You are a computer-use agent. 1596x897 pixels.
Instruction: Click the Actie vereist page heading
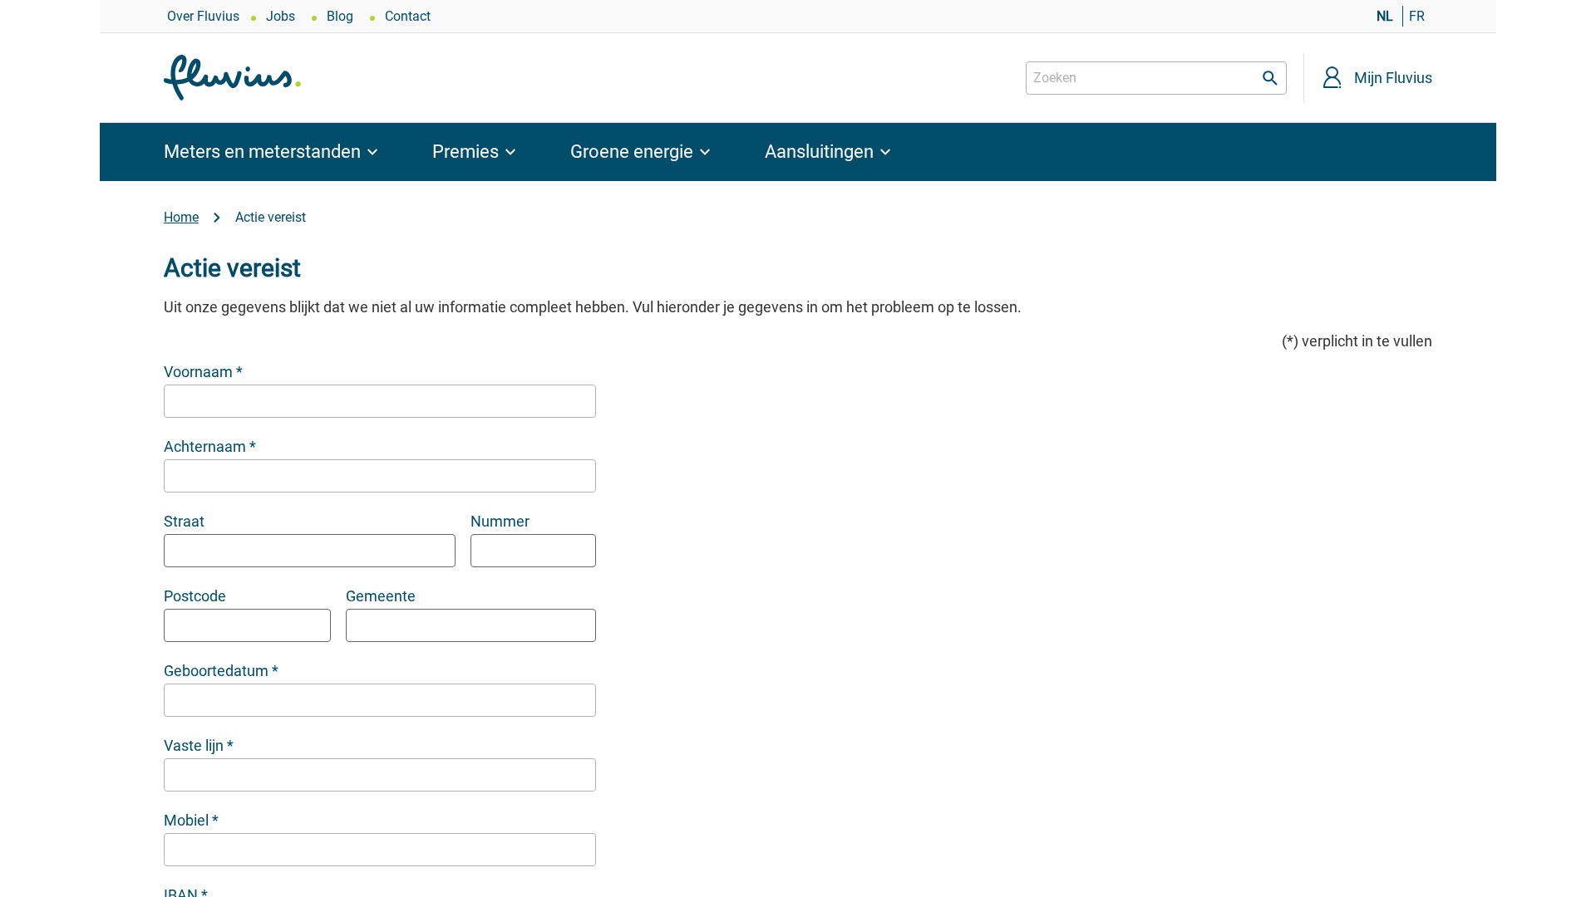[x=232, y=268]
